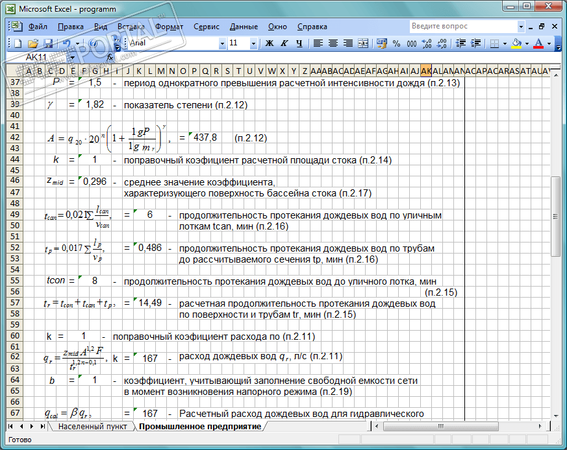567x450 pixels.
Task: Open the Сервис menu
Action: [x=207, y=27]
